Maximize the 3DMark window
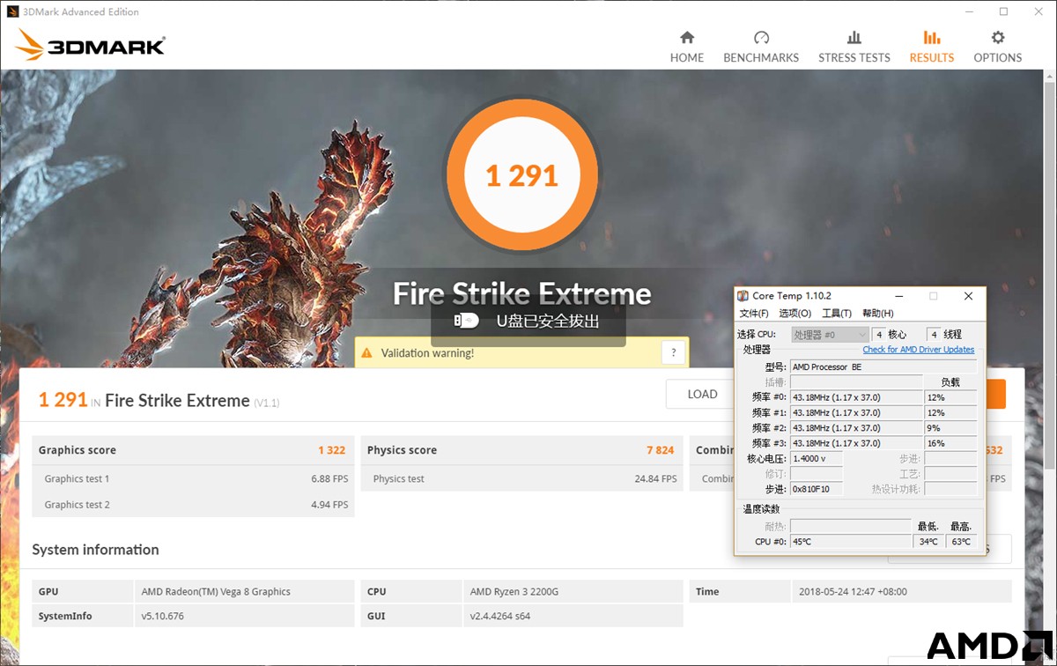This screenshot has height=666, width=1057. [x=1003, y=12]
